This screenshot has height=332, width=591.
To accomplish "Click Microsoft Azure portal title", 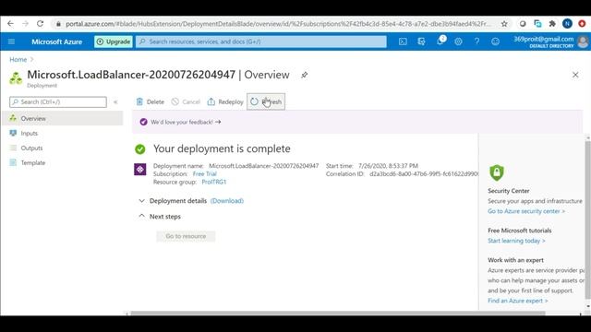I will click(57, 41).
